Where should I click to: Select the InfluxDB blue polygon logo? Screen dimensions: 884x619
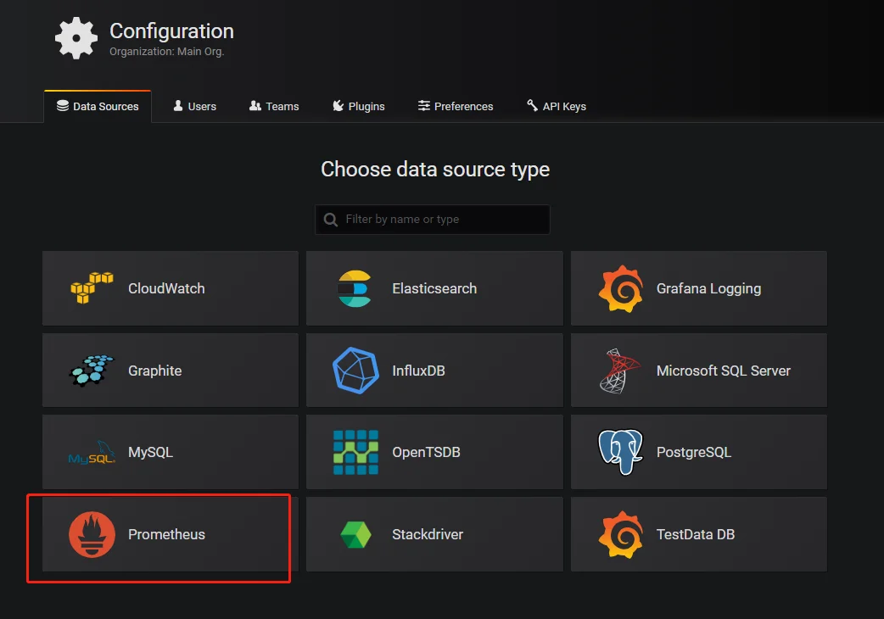(355, 370)
